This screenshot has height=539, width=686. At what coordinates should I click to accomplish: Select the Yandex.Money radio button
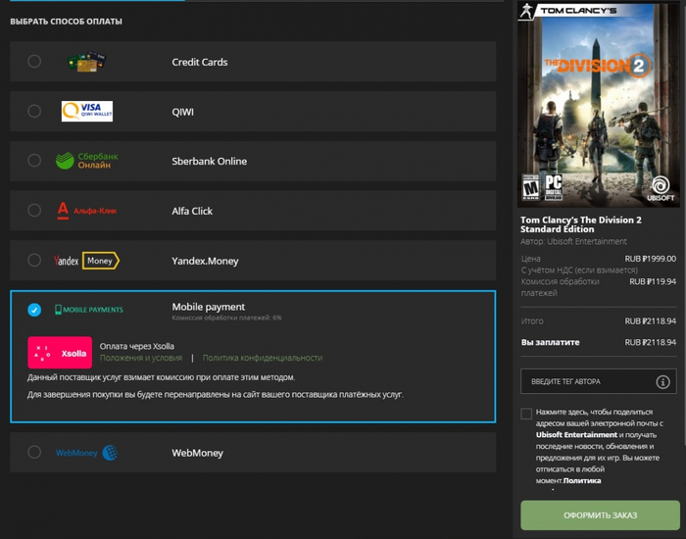tap(34, 261)
